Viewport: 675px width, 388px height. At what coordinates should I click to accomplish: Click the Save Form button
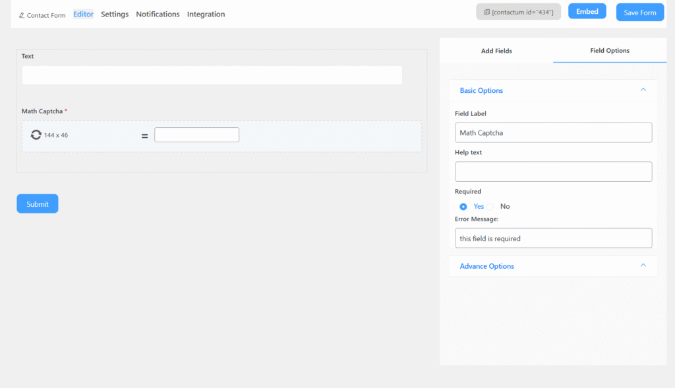tap(639, 13)
